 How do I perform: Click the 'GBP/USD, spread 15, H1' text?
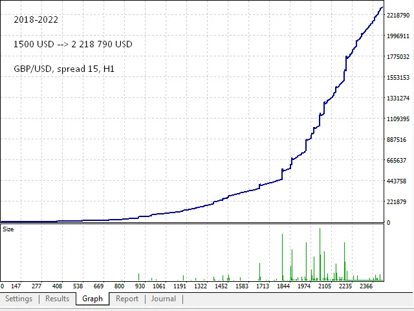(64, 69)
